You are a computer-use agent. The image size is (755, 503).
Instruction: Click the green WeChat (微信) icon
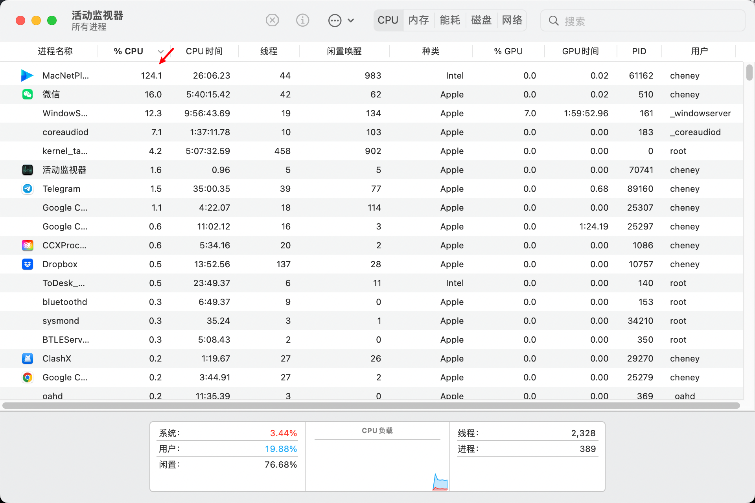28,94
